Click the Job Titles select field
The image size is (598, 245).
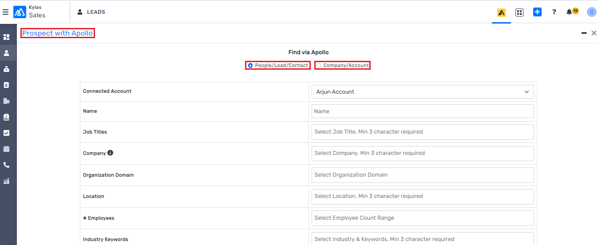(423, 132)
